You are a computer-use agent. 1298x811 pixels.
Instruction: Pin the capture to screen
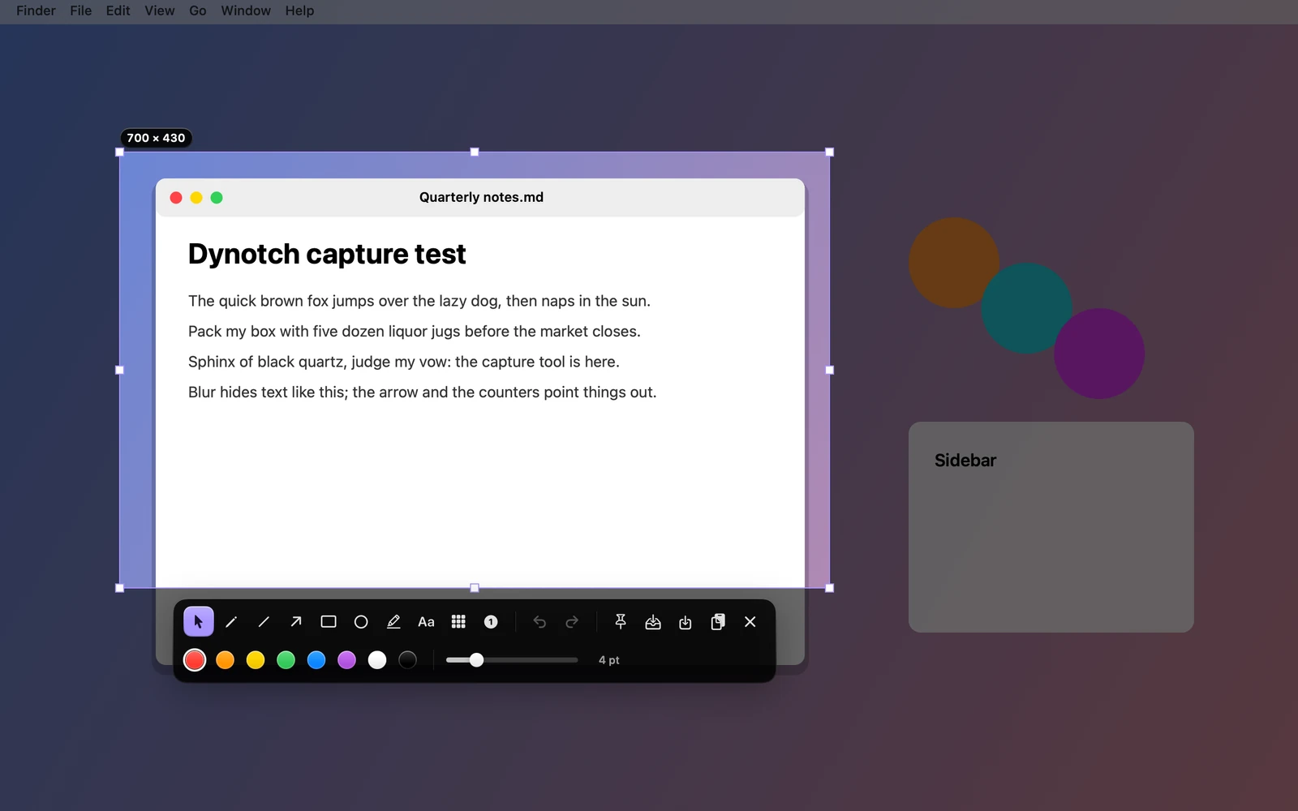pyautogui.click(x=621, y=622)
